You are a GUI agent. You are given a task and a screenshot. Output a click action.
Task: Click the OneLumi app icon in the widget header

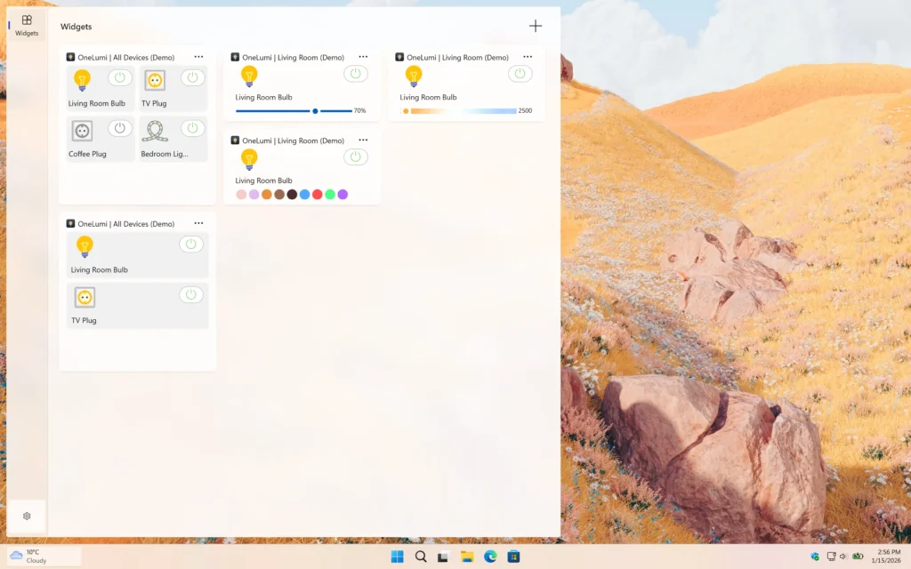70,56
